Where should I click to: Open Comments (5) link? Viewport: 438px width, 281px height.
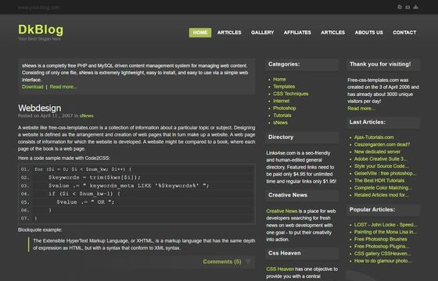point(222,261)
